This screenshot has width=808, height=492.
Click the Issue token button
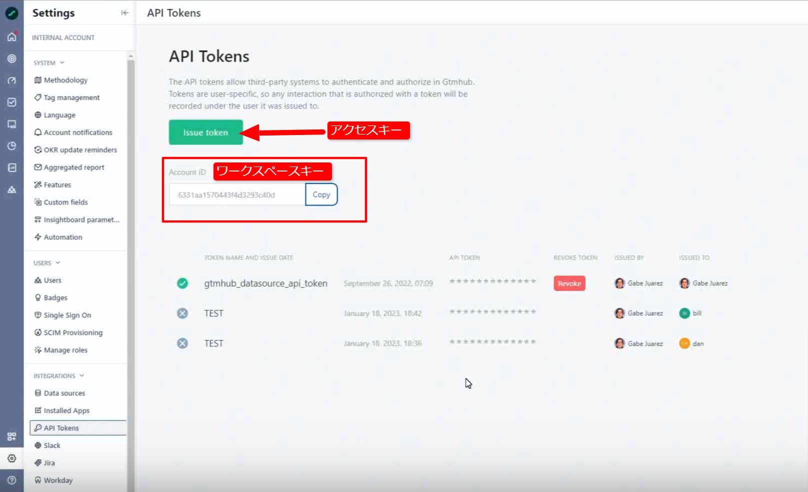206,132
